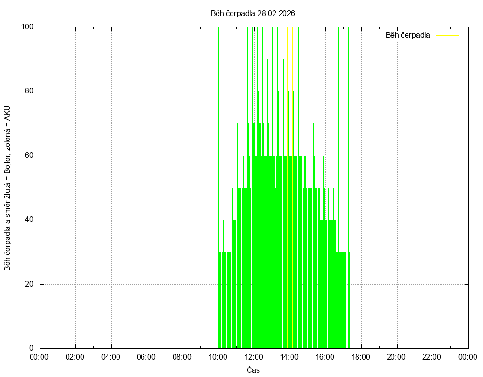Viewport: 483px width, 377px height.
Task: Select the 12:00 time axis label
Action: 253,357
